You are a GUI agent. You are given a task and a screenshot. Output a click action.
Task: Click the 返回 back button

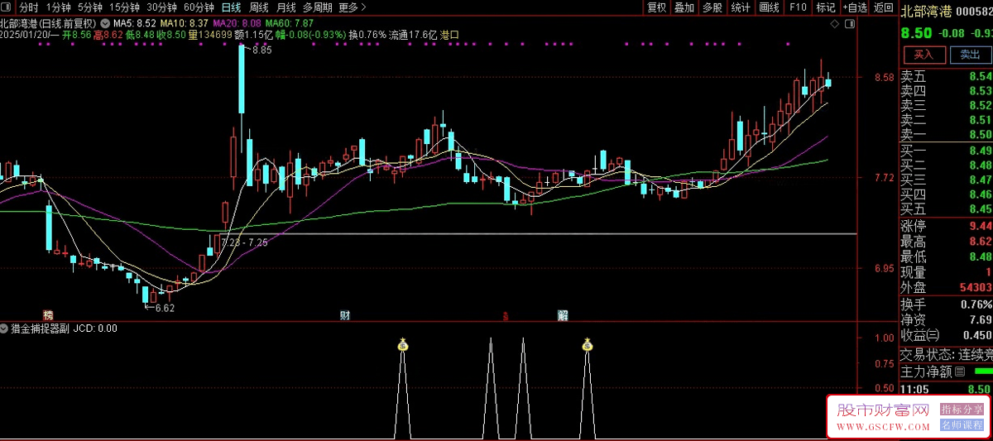click(x=884, y=7)
